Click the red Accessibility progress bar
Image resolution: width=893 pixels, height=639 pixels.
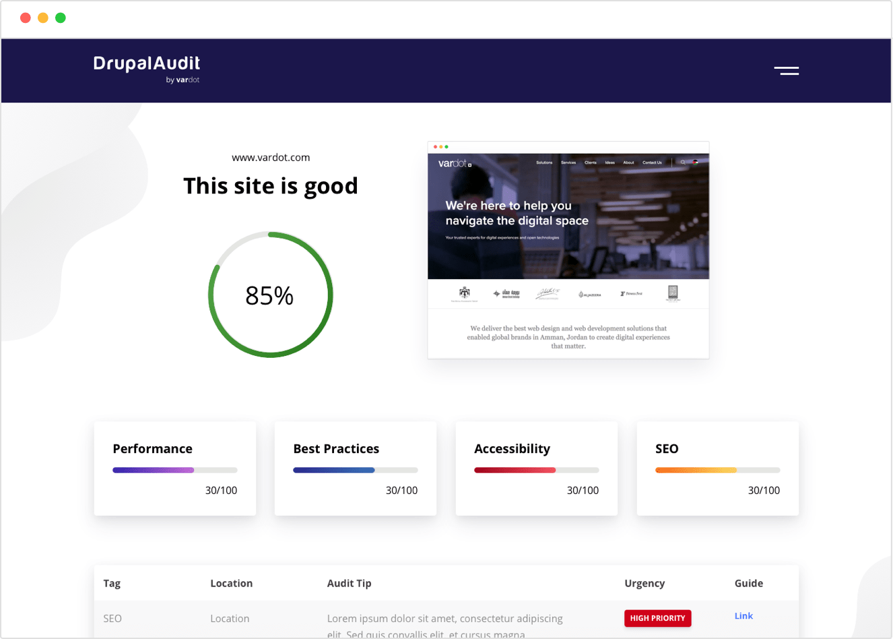click(x=537, y=470)
